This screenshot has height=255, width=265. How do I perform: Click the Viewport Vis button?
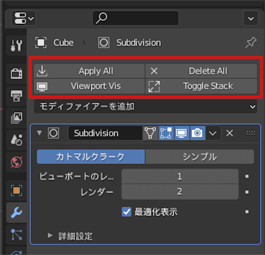coord(89,86)
